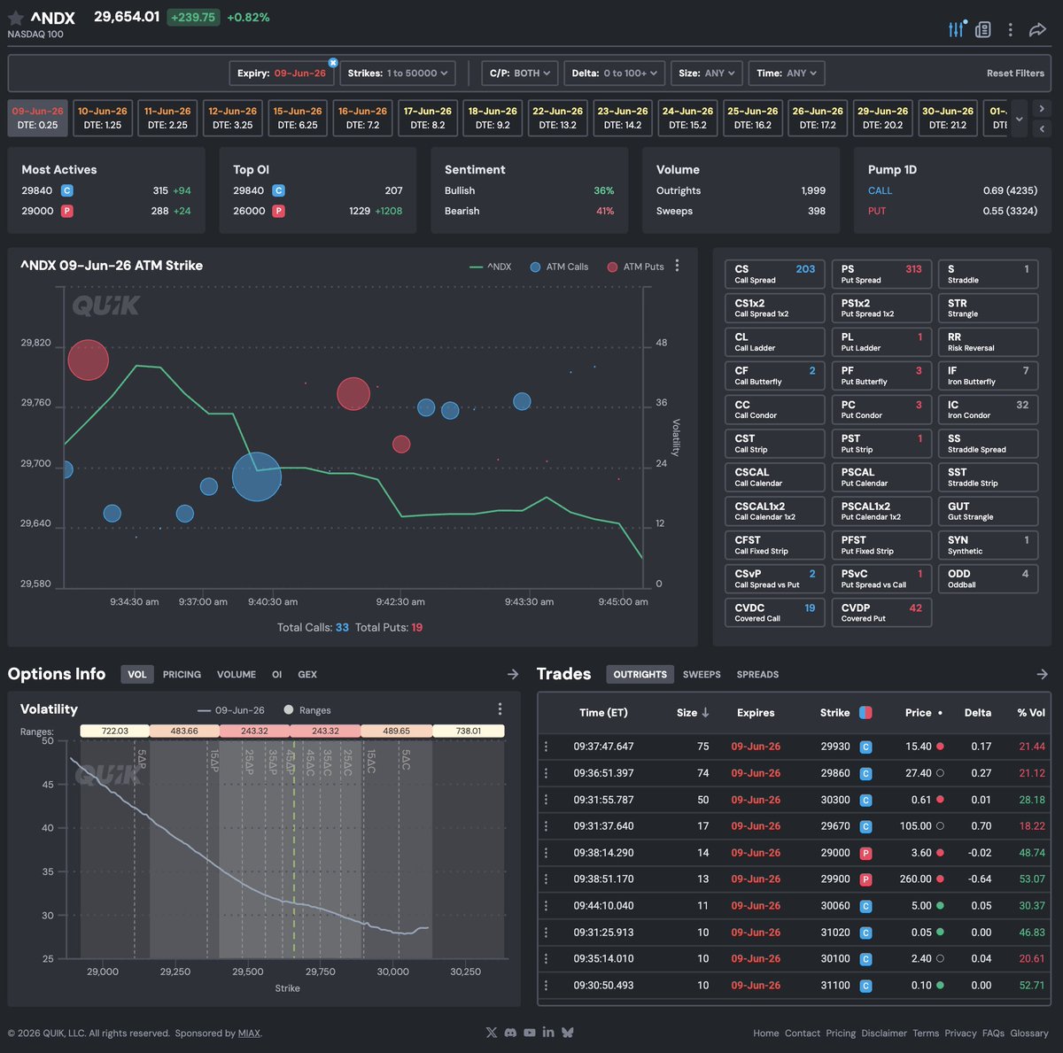The height and width of the screenshot is (1053, 1063).
Task: Toggle the 09-Jun-26 volatility line legend
Action: pyautogui.click(x=231, y=710)
